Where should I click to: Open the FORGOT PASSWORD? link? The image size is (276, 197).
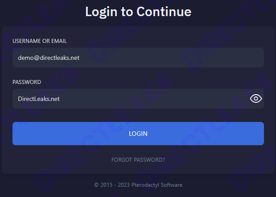click(x=138, y=159)
